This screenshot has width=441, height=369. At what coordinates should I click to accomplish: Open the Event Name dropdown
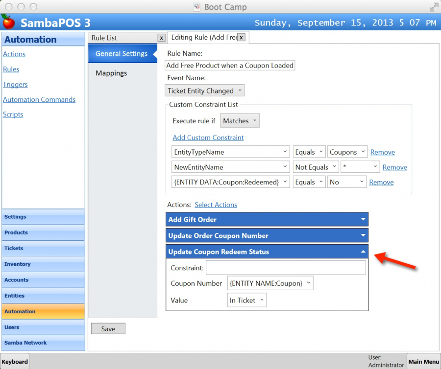coord(204,91)
